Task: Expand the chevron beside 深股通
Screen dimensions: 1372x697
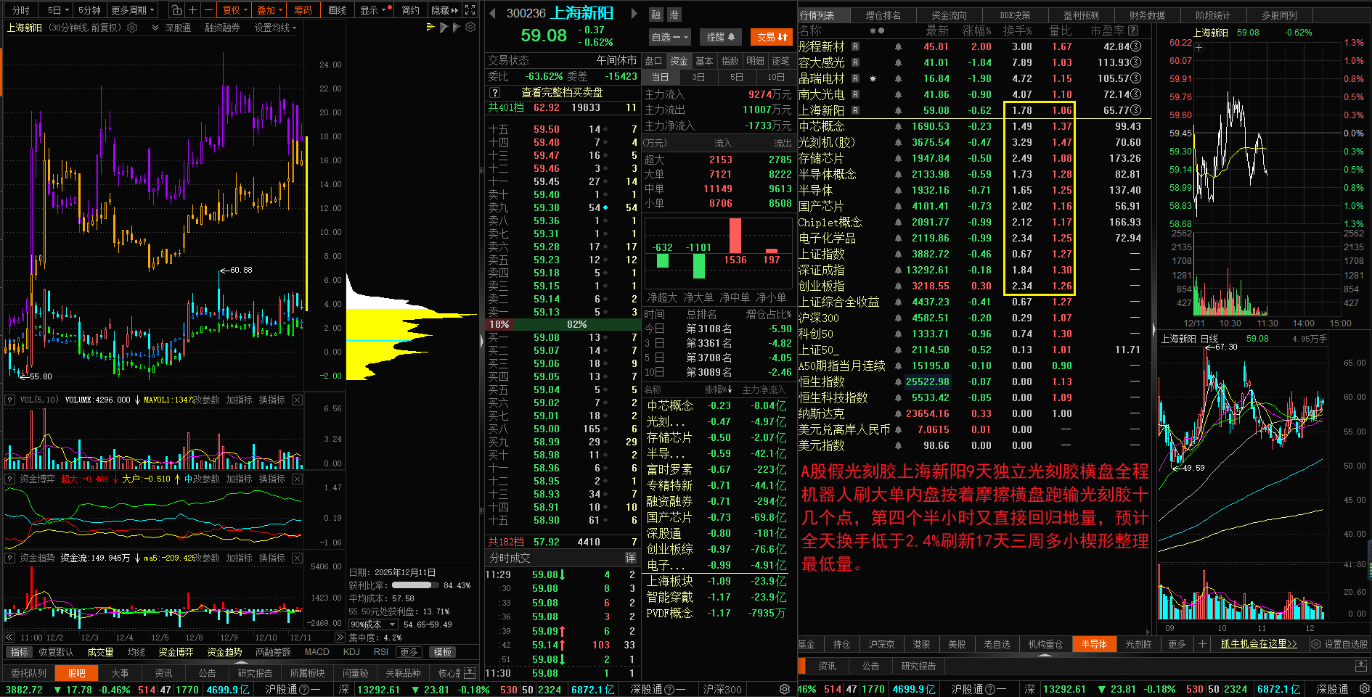Action: pyautogui.click(x=155, y=28)
